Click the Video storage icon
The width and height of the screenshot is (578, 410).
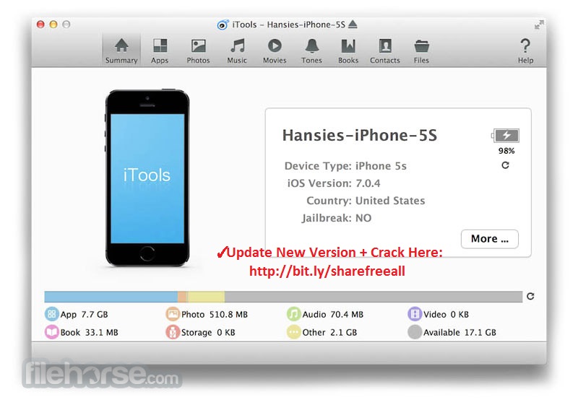pos(415,314)
